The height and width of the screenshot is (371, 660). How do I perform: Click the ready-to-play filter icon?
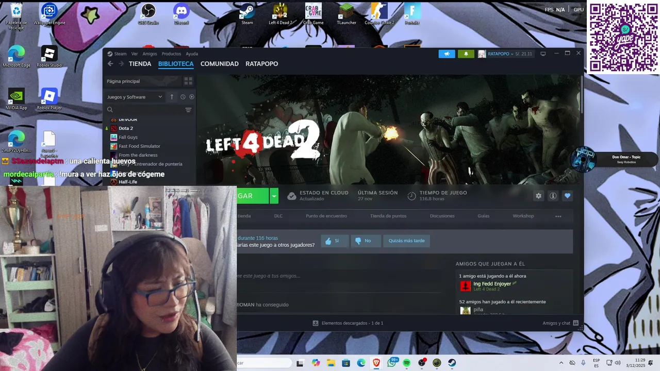click(192, 97)
